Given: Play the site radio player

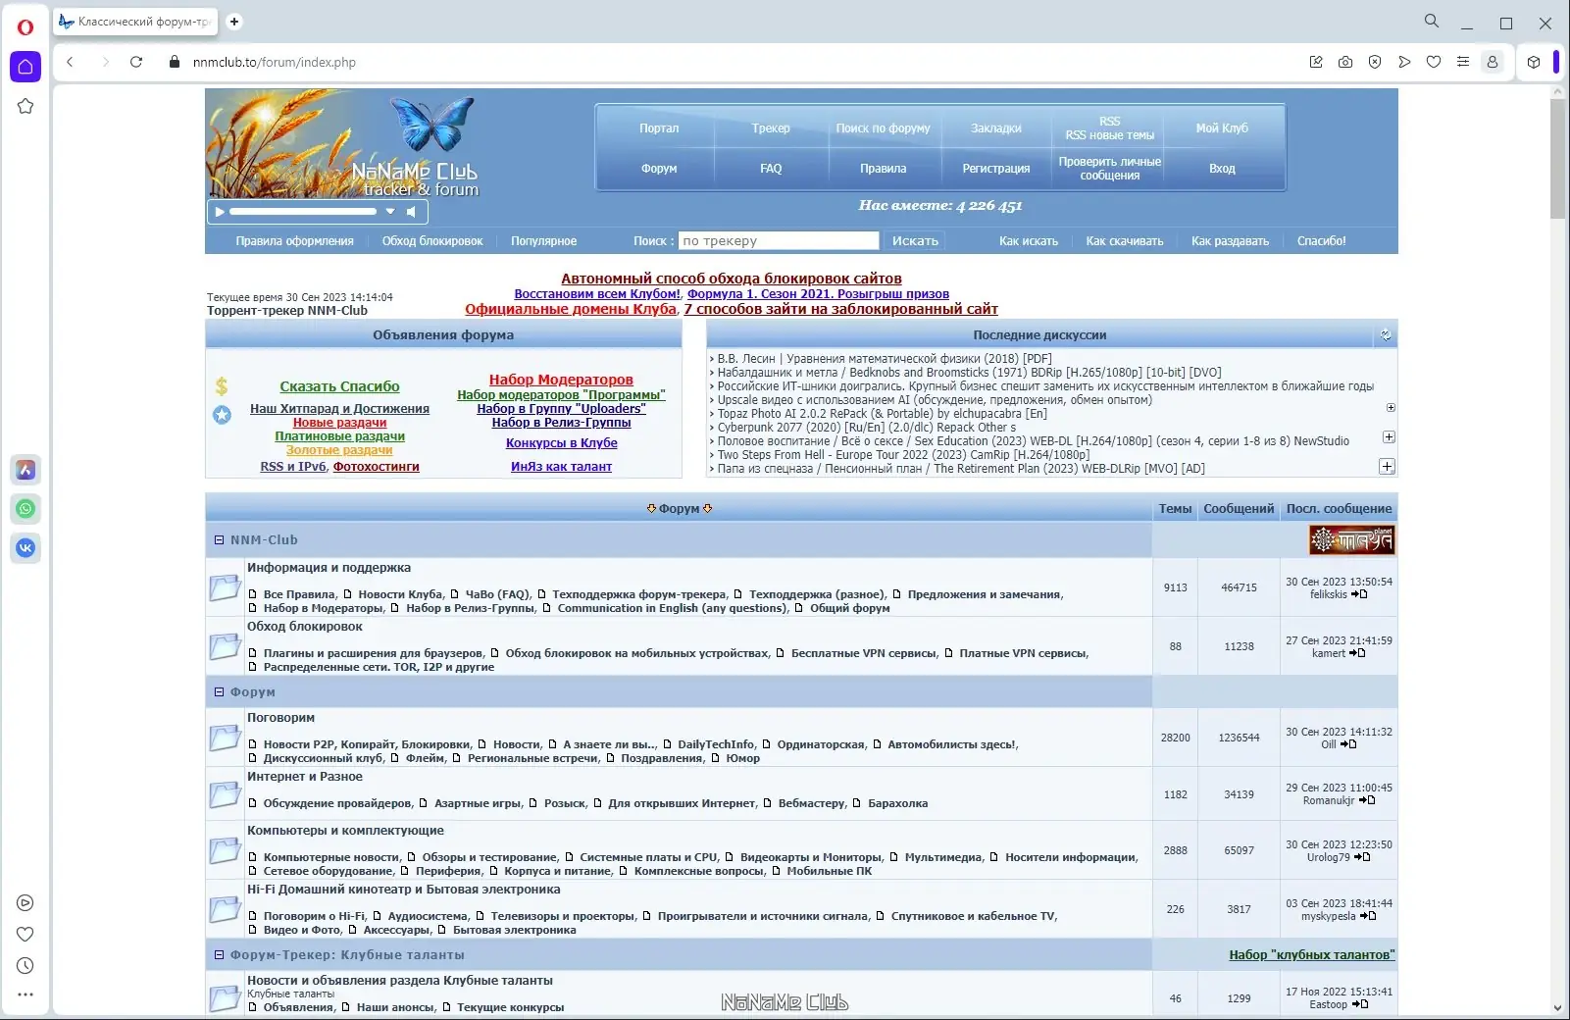Looking at the screenshot, I should tap(220, 212).
